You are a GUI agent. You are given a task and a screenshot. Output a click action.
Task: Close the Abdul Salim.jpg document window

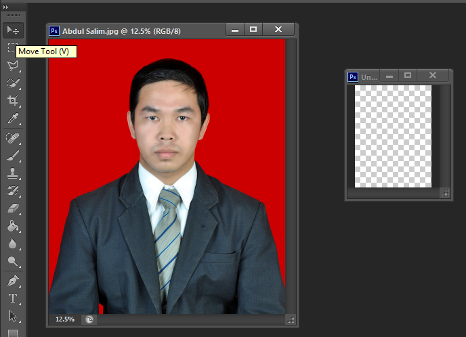[278, 29]
